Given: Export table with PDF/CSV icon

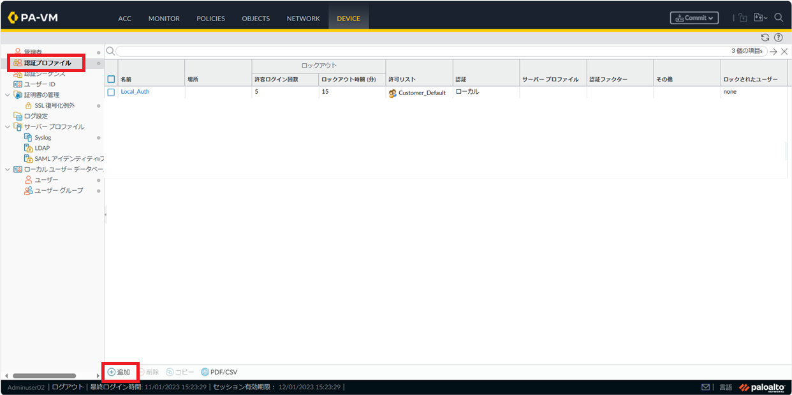Looking at the screenshot, I should (219, 372).
